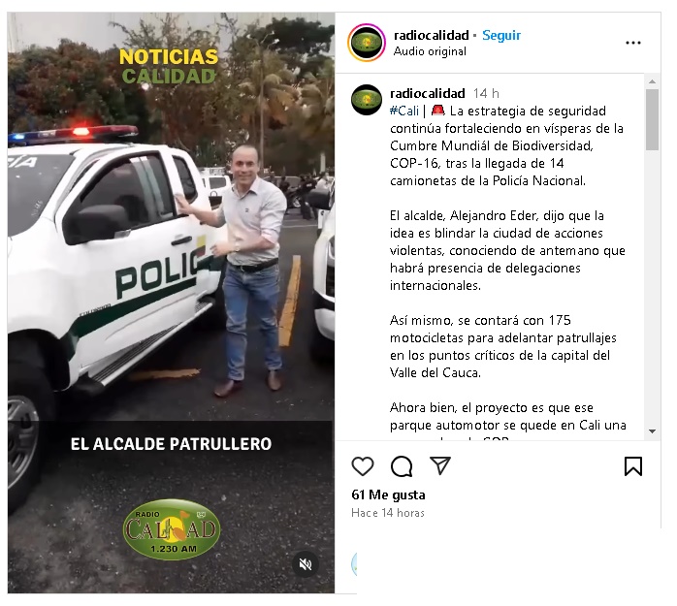Screen dimensions: 677x606
Task: Unmute the video using the speaker icon
Action: click(x=306, y=564)
